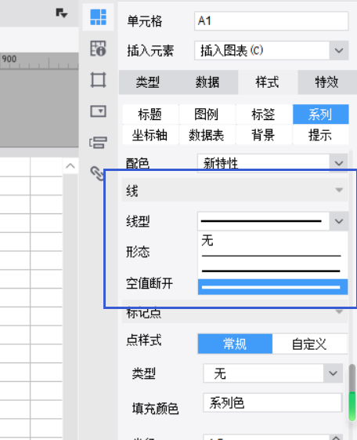The width and height of the screenshot is (357, 440).
Task: Select the 图例 style section
Action: (207, 115)
